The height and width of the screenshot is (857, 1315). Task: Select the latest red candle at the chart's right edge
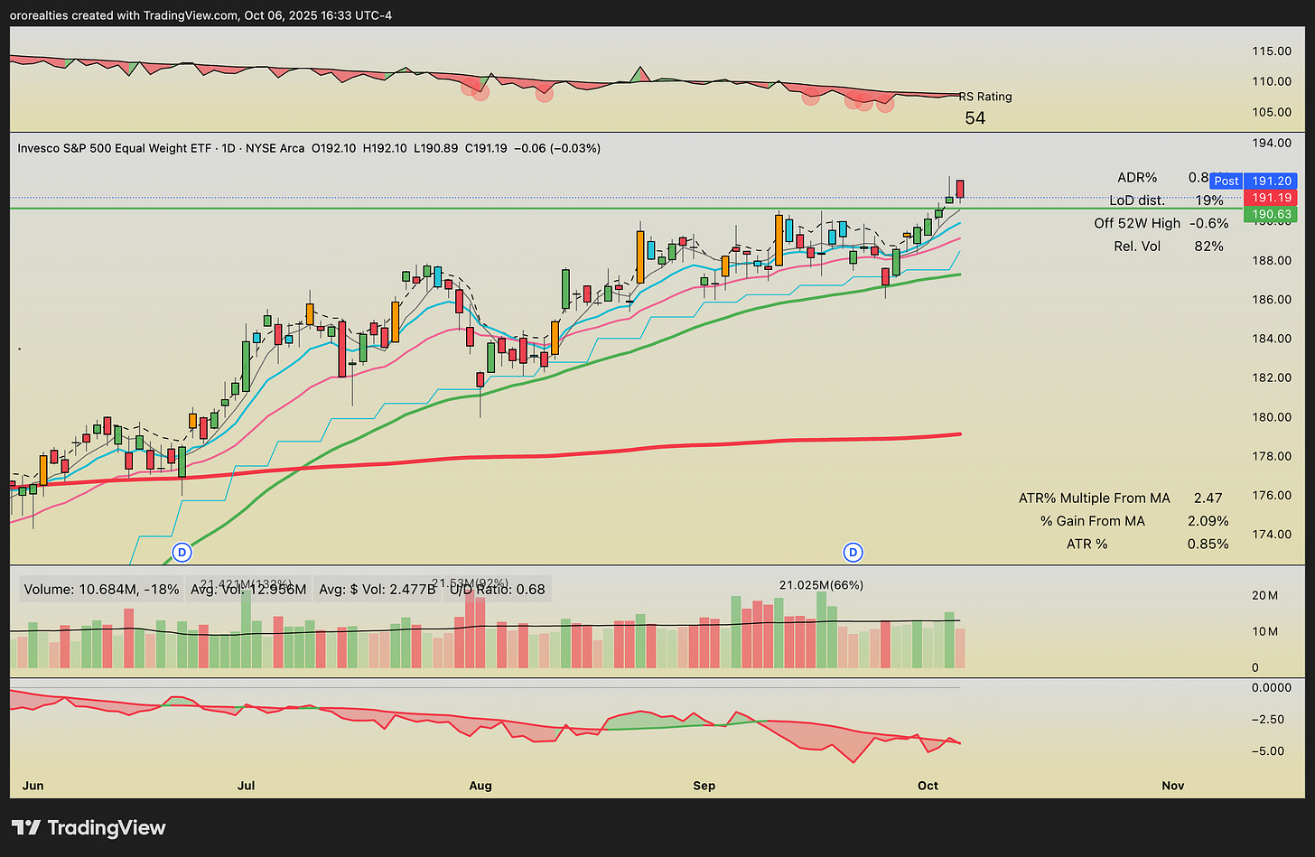click(x=960, y=188)
